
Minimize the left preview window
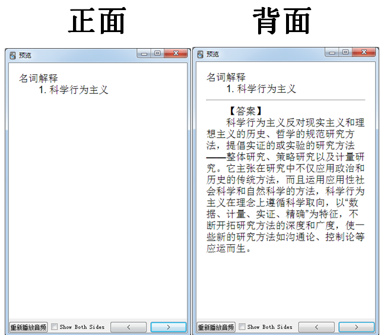click(144, 53)
